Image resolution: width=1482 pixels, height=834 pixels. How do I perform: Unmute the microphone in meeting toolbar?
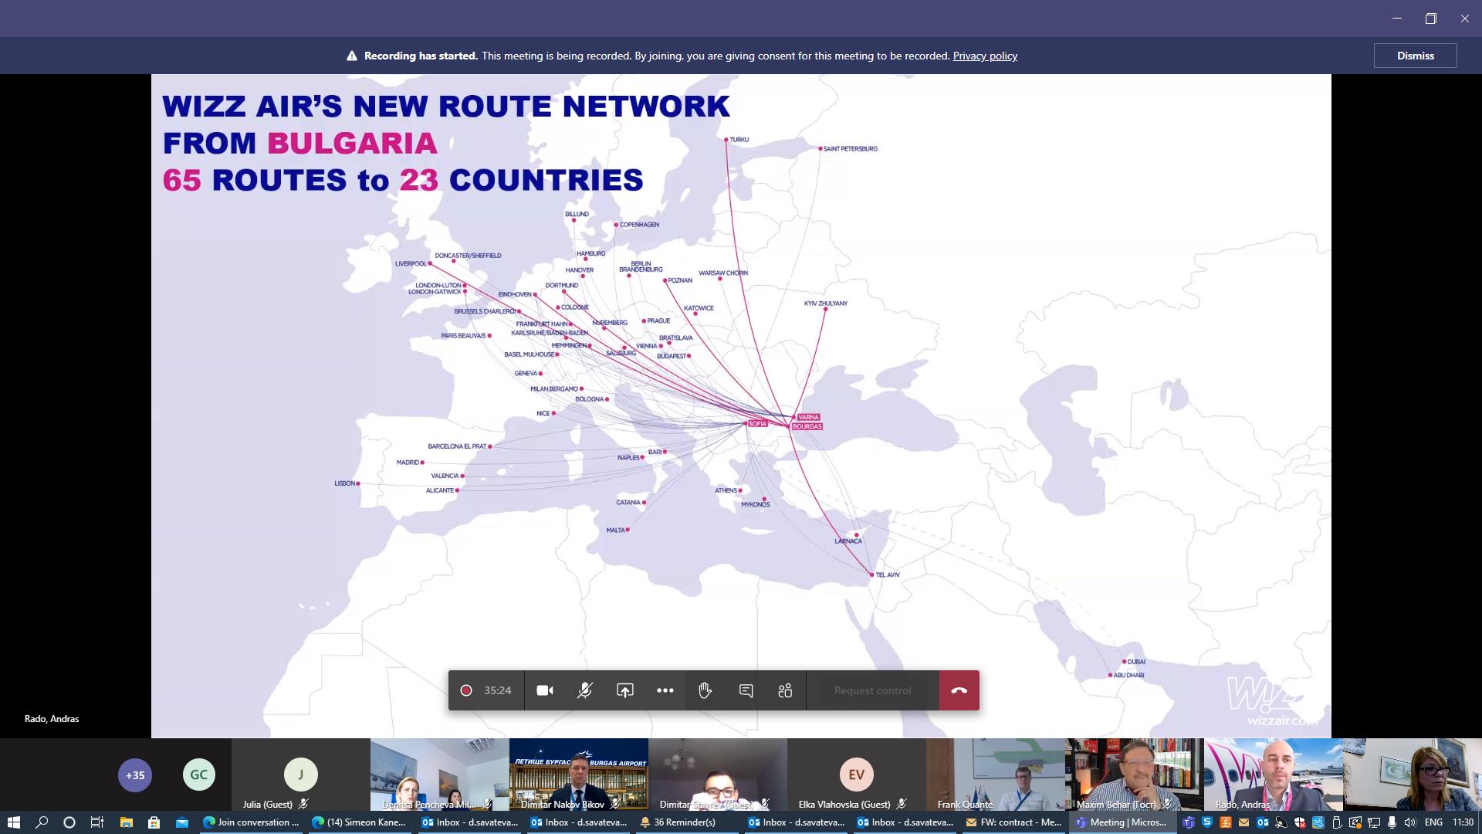click(585, 690)
